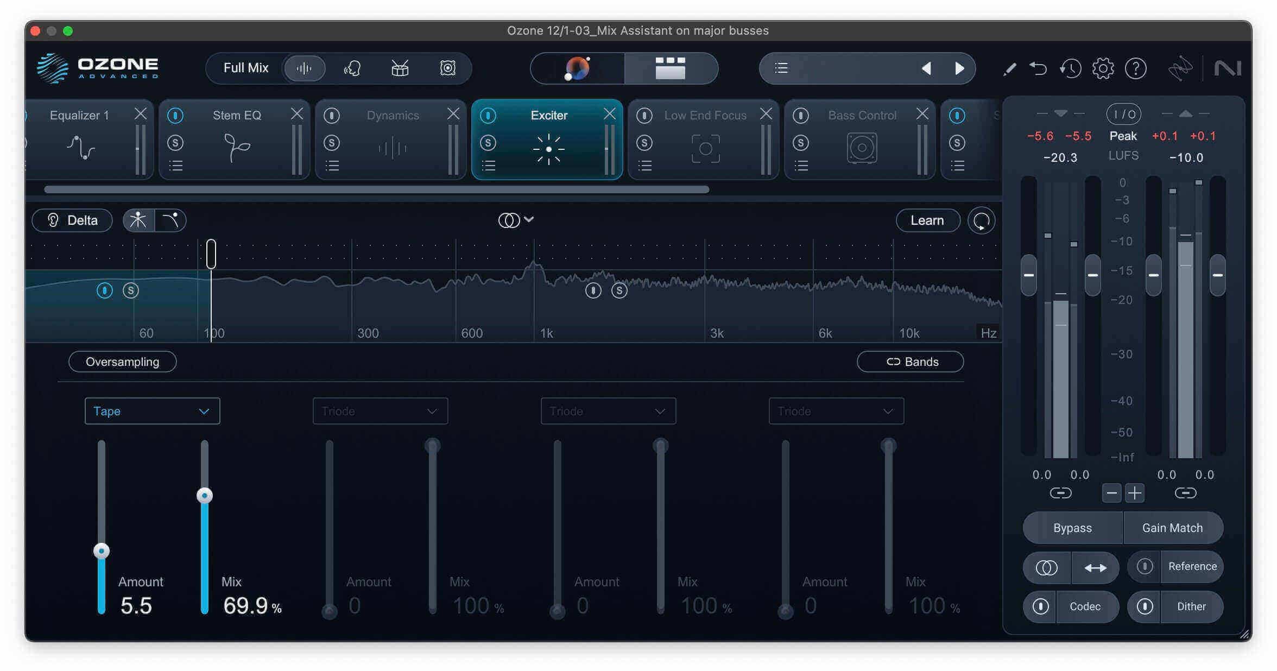Enable the Dither power toggle
Viewport: 1277px width, 671px height.
[x=1145, y=606]
